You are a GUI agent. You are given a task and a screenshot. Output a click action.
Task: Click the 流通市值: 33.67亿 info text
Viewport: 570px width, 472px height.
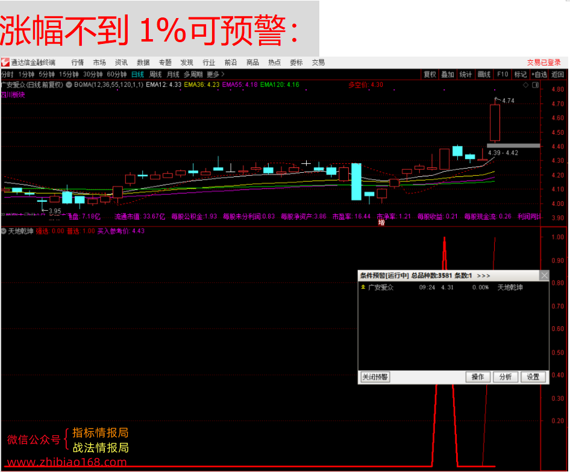coord(140,217)
